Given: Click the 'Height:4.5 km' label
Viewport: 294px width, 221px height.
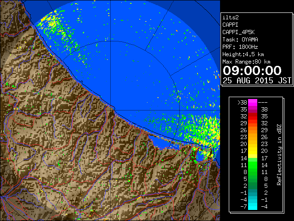Looking at the screenshot, I should tap(243, 54).
